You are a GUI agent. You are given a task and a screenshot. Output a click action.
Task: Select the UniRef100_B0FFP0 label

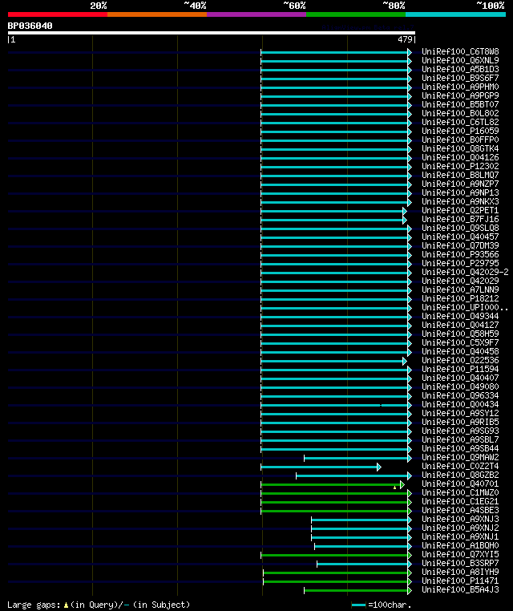pos(460,140)
